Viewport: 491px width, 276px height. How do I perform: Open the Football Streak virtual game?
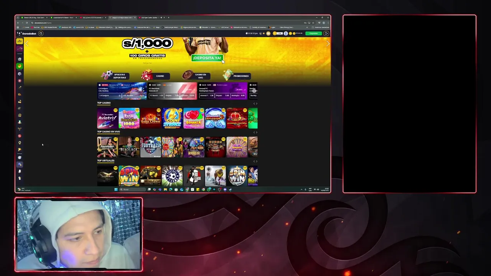tap(172, 176)
